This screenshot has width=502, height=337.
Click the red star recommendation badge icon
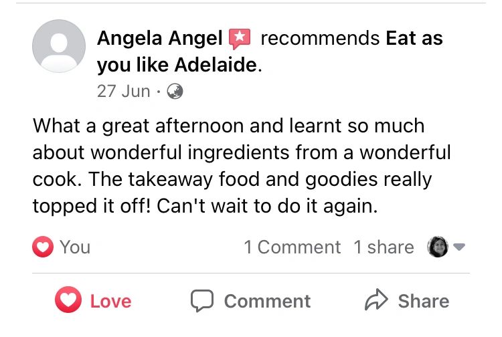(239, 39)
